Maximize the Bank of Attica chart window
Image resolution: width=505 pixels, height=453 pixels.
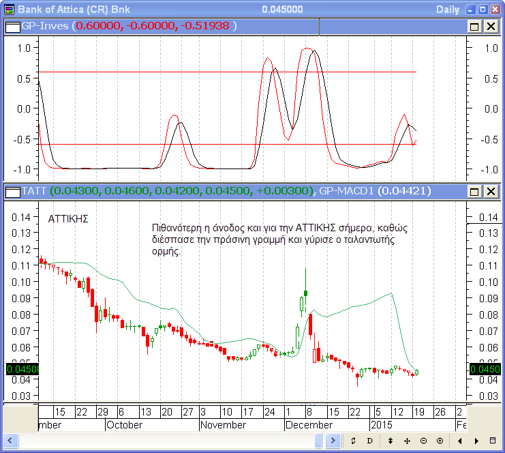pos(483,10)
